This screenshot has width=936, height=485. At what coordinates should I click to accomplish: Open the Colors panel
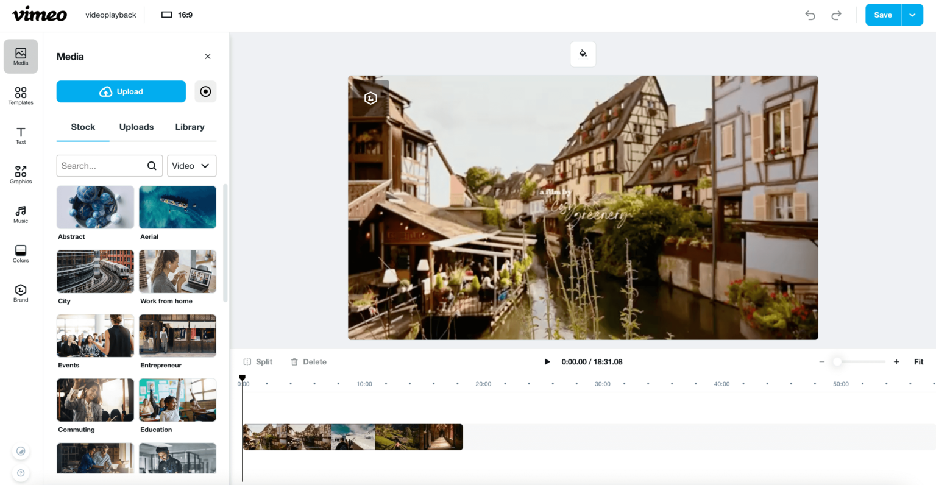(20, 252)
